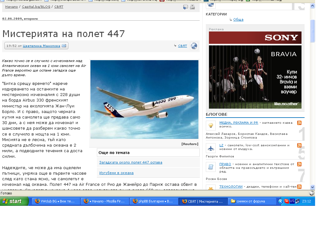This screenshot has height=237, width=316.
Task: Switch to the phpBB България taskbar window
Action: point(154,201)
